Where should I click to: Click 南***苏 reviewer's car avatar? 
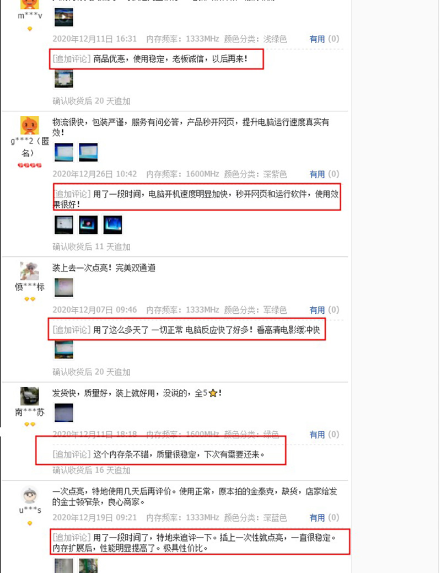pos(30,397)
